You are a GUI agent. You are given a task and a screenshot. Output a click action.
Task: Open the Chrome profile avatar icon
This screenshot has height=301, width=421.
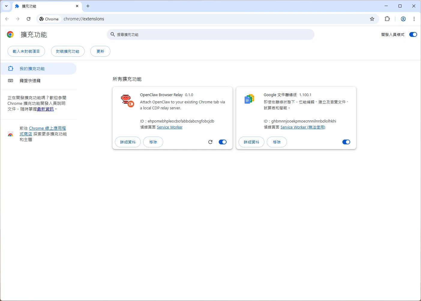[x=403, y=19]
